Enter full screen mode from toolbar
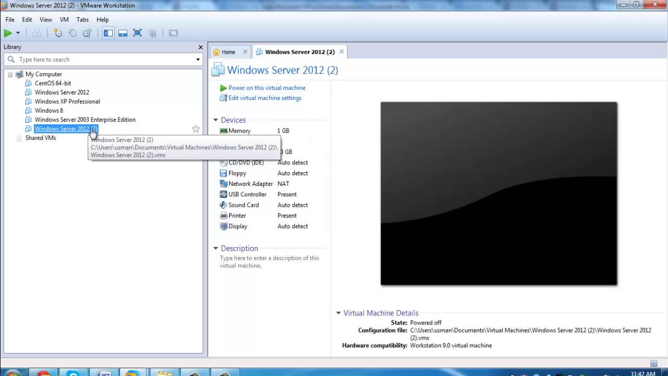The height and width of the screenshot is (376, 668). tap(137, 33)
